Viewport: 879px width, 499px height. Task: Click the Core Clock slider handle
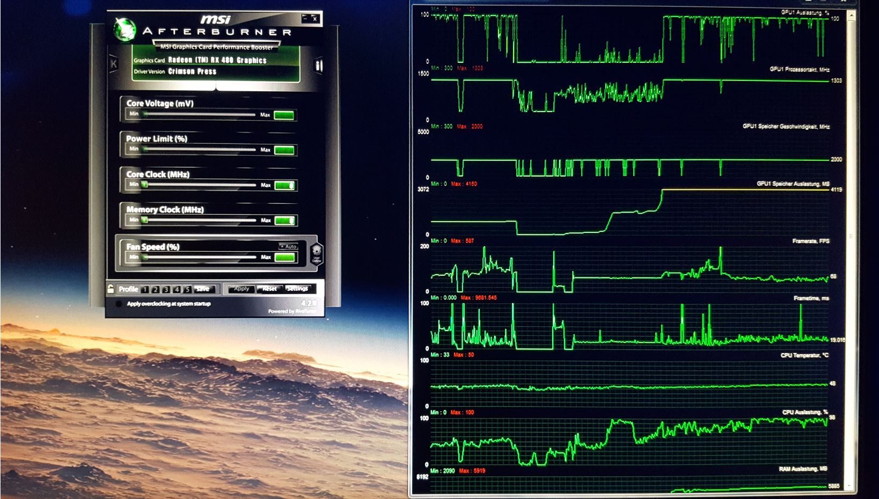[x=144, y=185]
